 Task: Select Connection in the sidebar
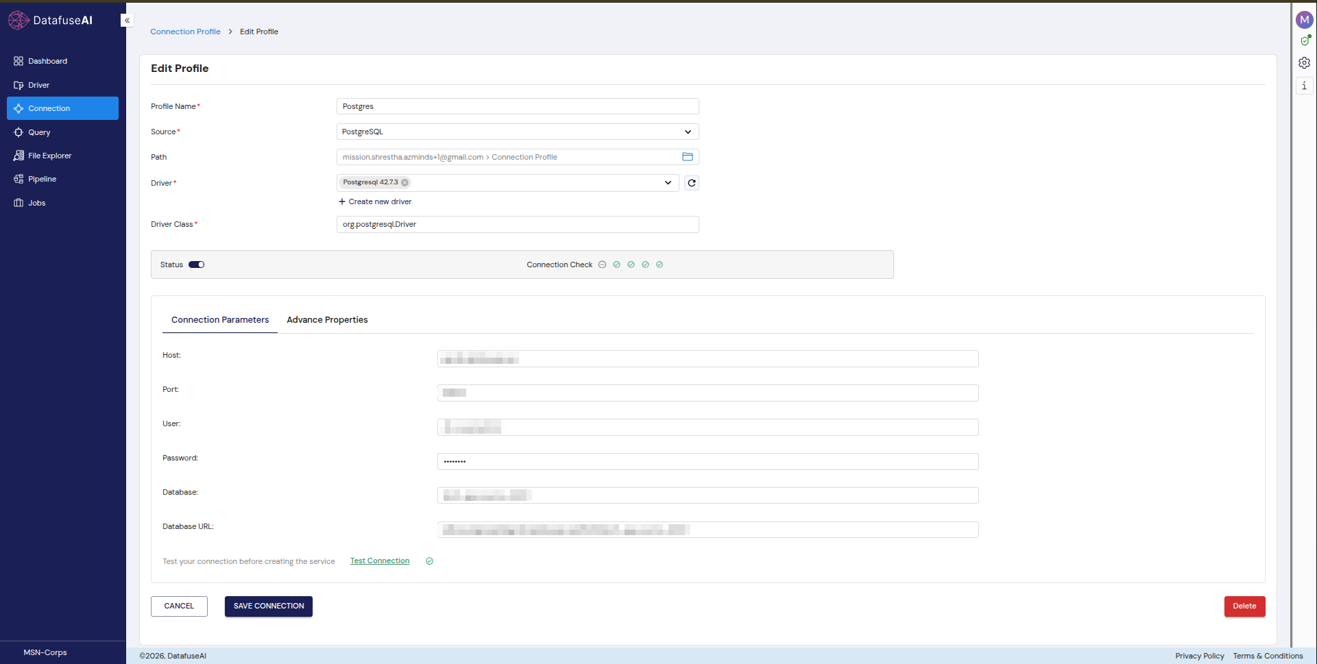(x=62, y=108)
